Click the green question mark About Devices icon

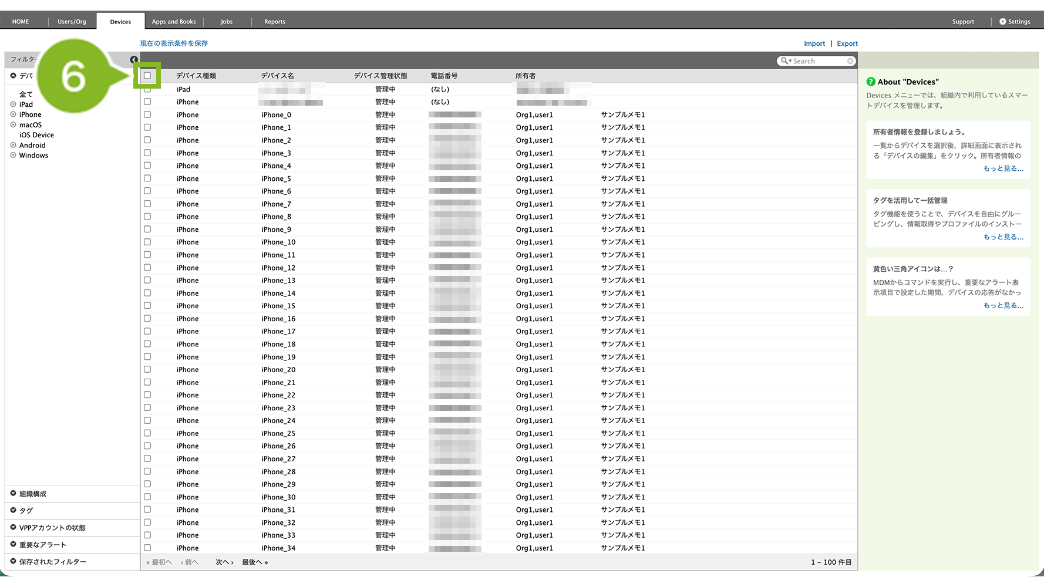pos(871,82)
